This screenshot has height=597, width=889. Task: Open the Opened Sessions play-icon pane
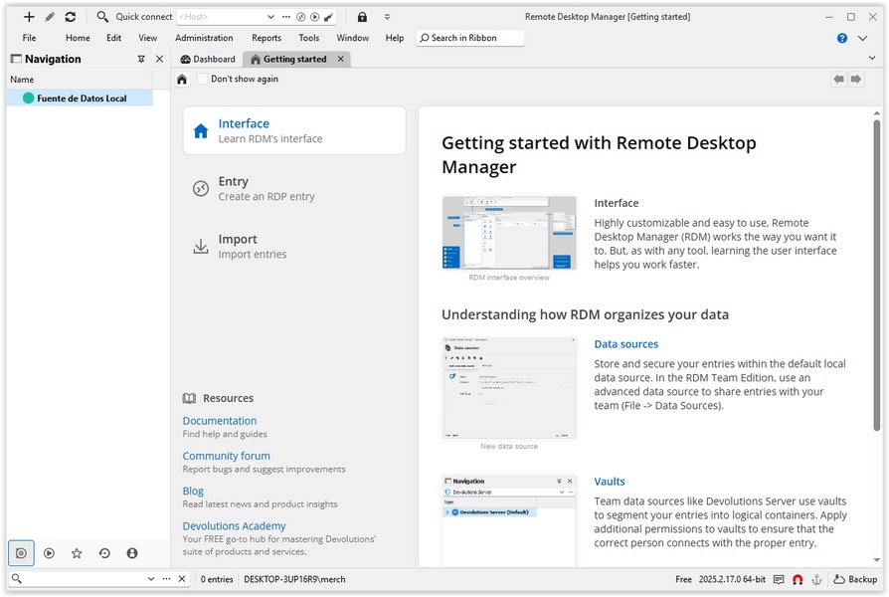tap(49, 553)
